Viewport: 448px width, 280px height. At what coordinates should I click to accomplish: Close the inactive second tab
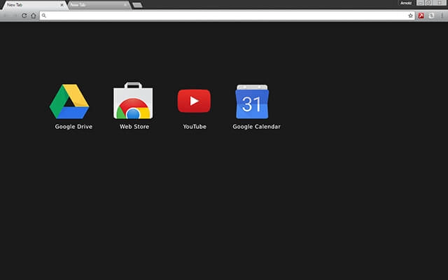click(125, 5)
